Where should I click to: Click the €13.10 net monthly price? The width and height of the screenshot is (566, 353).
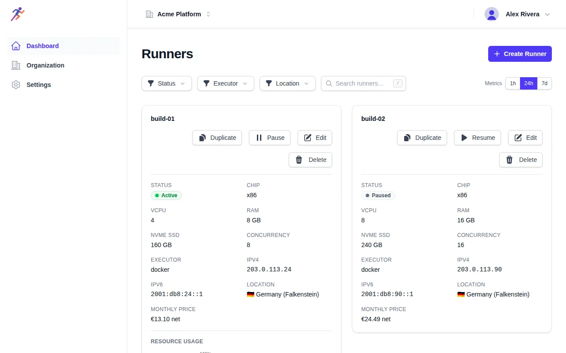click(165, 319)
